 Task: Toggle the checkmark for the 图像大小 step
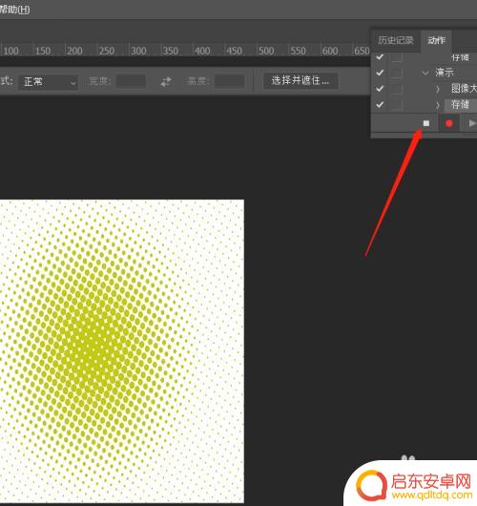pyautogui.click(x=380, y=89)
